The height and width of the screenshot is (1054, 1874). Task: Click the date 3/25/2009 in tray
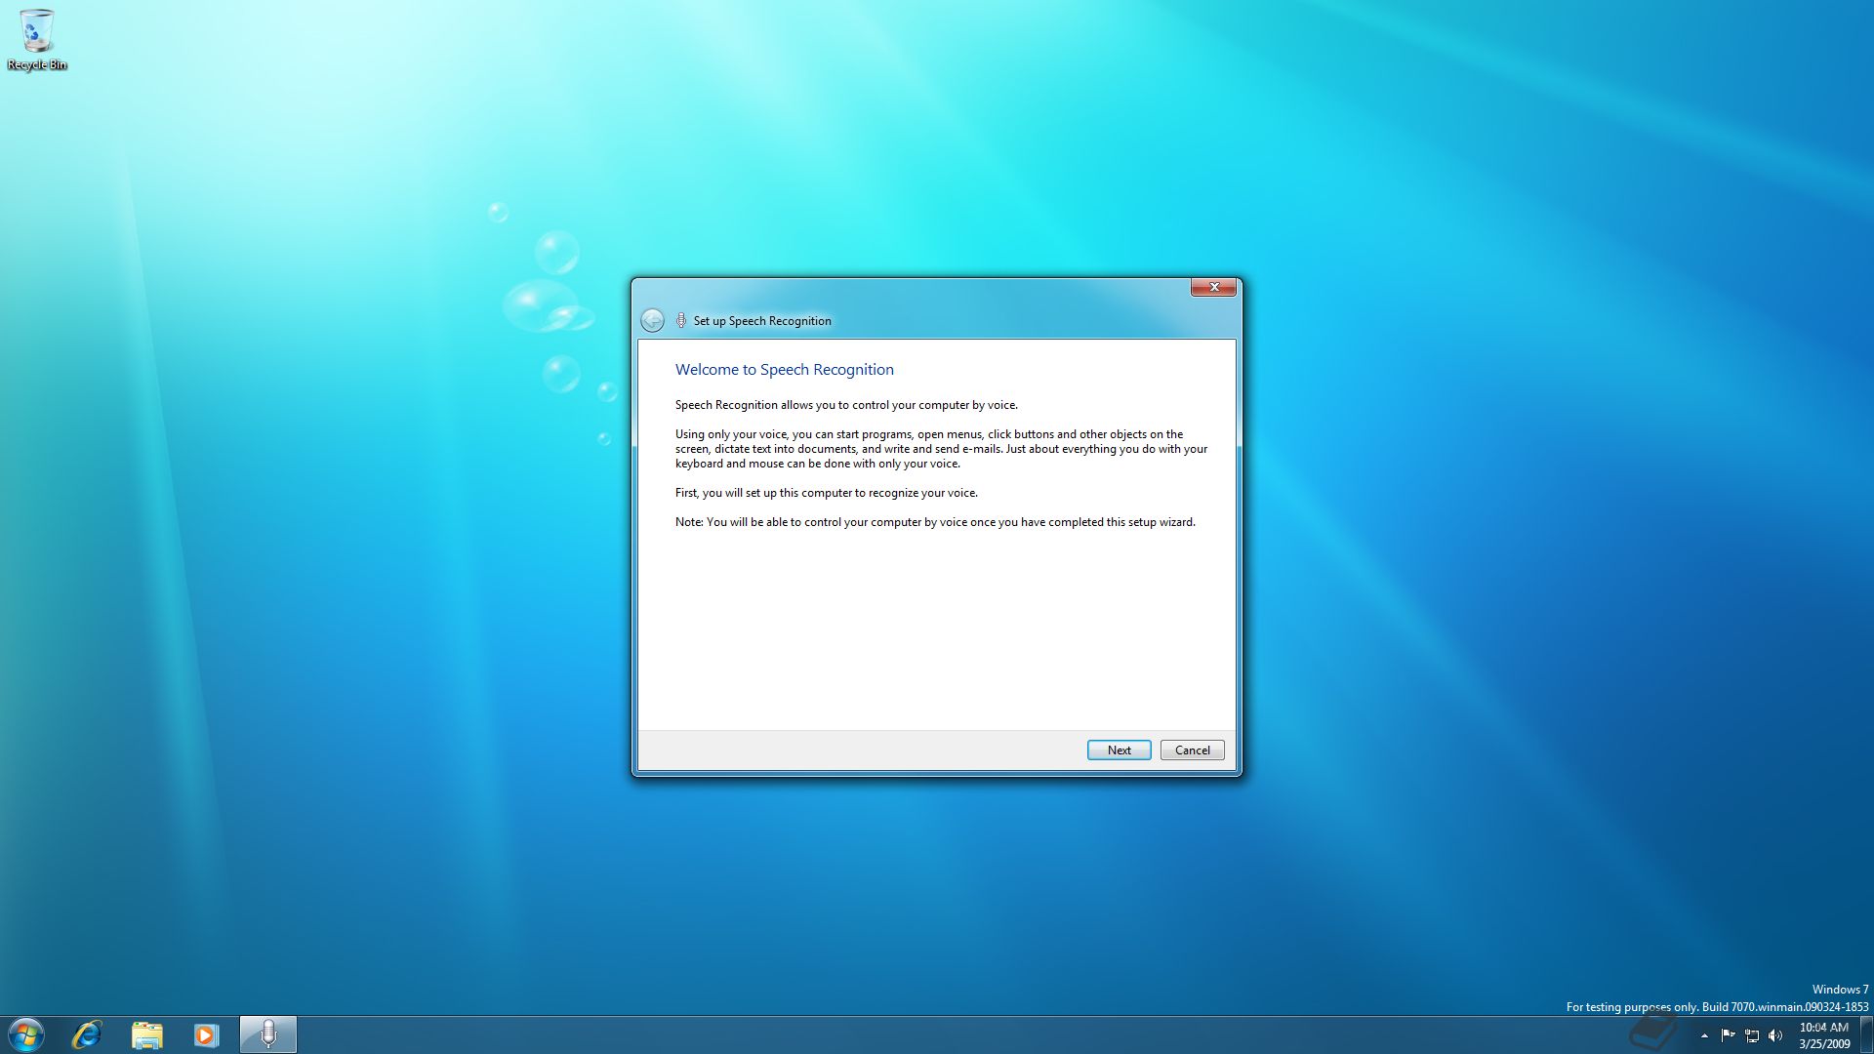click(x=1823, y=1043)
